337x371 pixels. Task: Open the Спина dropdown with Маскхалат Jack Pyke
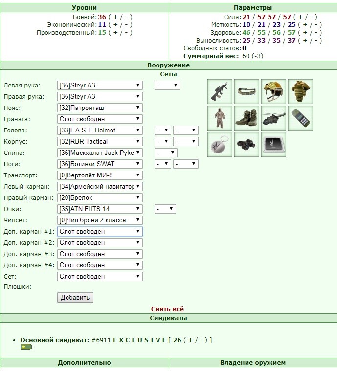(x=100, y=153)
